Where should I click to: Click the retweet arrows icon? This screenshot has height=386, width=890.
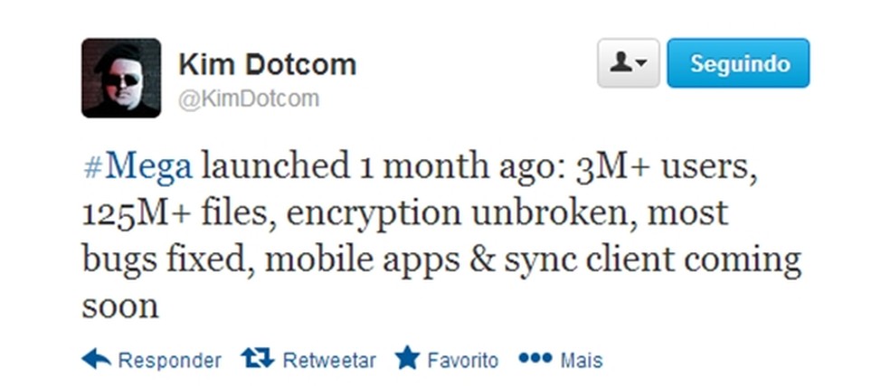click(258, 359)
